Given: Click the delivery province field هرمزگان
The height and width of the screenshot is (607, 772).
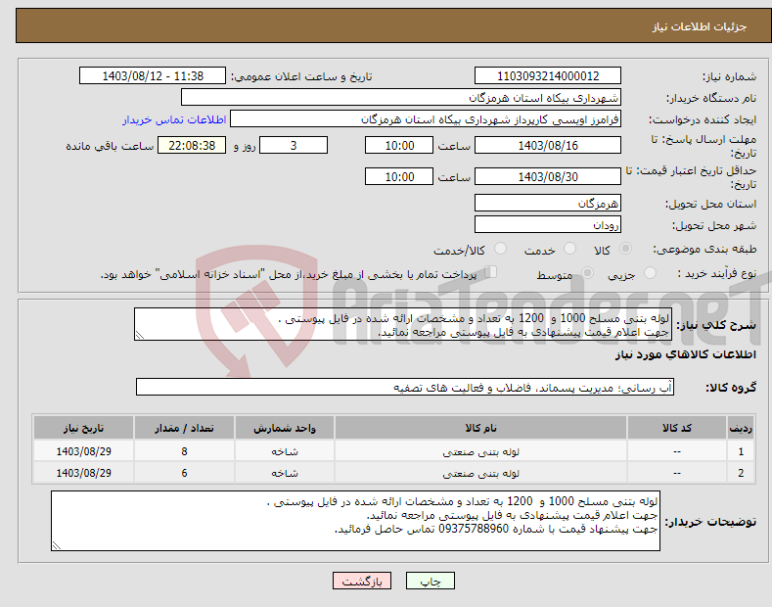Looking at the screenshot, I should pos(548,203).
